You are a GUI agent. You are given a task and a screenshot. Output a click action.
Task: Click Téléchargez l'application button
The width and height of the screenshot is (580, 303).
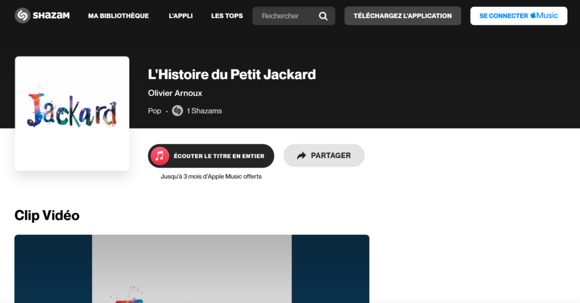coord(403,16)
